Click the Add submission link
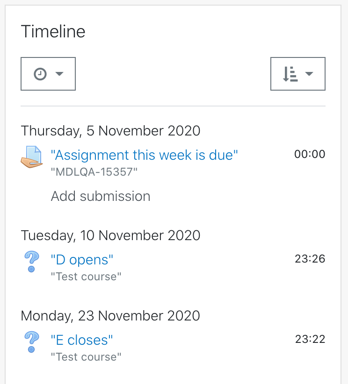The image size is (348, 384). [x=101, y=196]
